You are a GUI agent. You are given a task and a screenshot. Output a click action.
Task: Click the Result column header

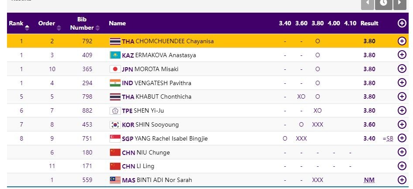(369, 23)
